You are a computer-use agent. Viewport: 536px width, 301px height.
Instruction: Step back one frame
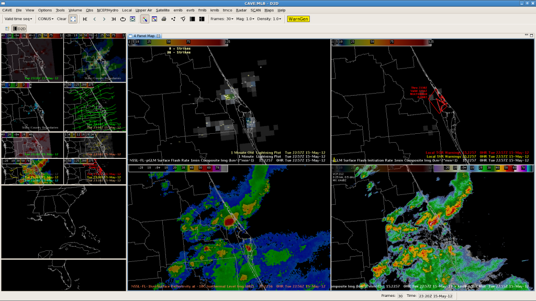point(95,19)
